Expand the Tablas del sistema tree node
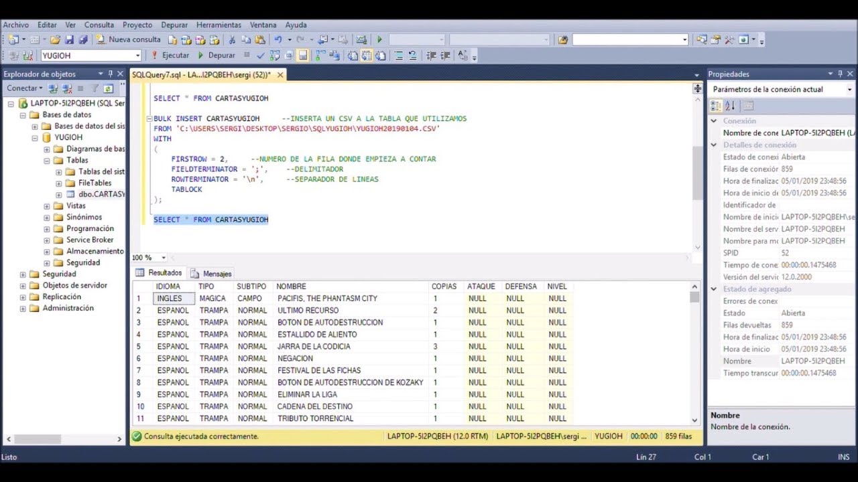Viewport: 858px width, 482px height. 58,171
